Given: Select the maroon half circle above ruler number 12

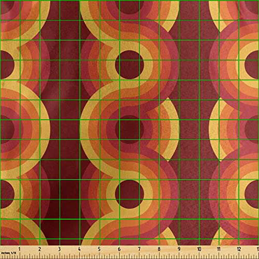Looking at the screenshot, I should (x=252, y=194).
